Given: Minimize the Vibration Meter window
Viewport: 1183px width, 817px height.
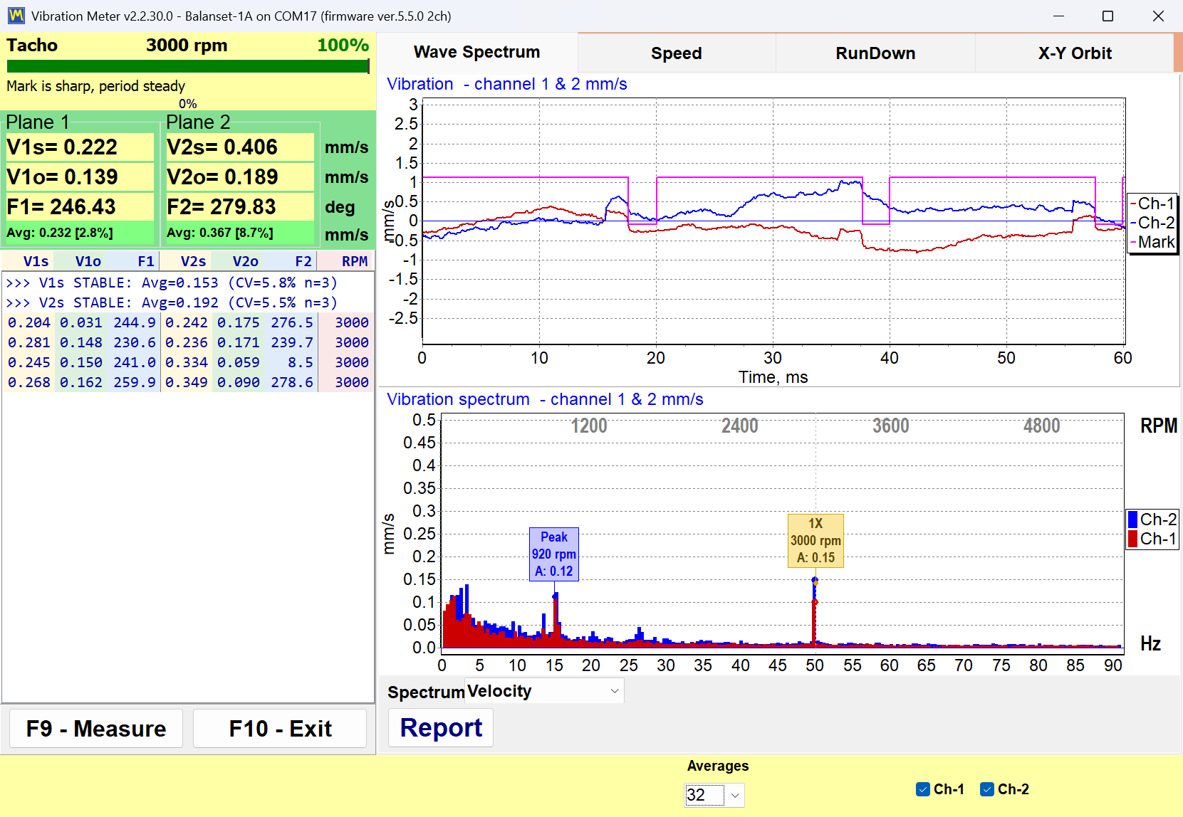Looking at the screenshot, I should (1058, 16).
